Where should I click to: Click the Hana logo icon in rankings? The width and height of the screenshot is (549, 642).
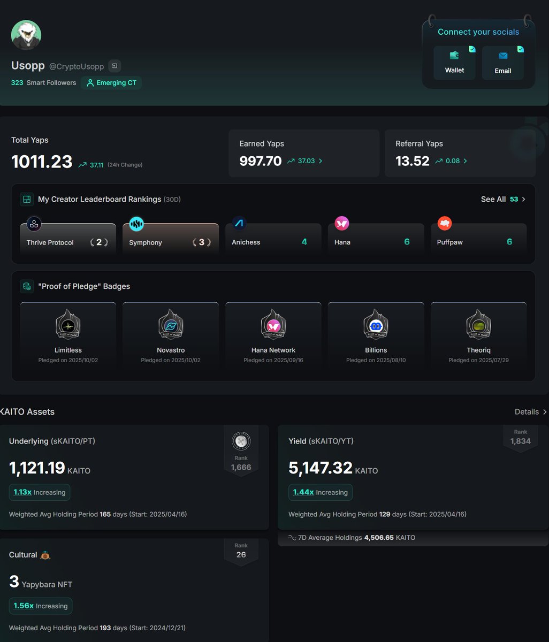click(342, 223)
